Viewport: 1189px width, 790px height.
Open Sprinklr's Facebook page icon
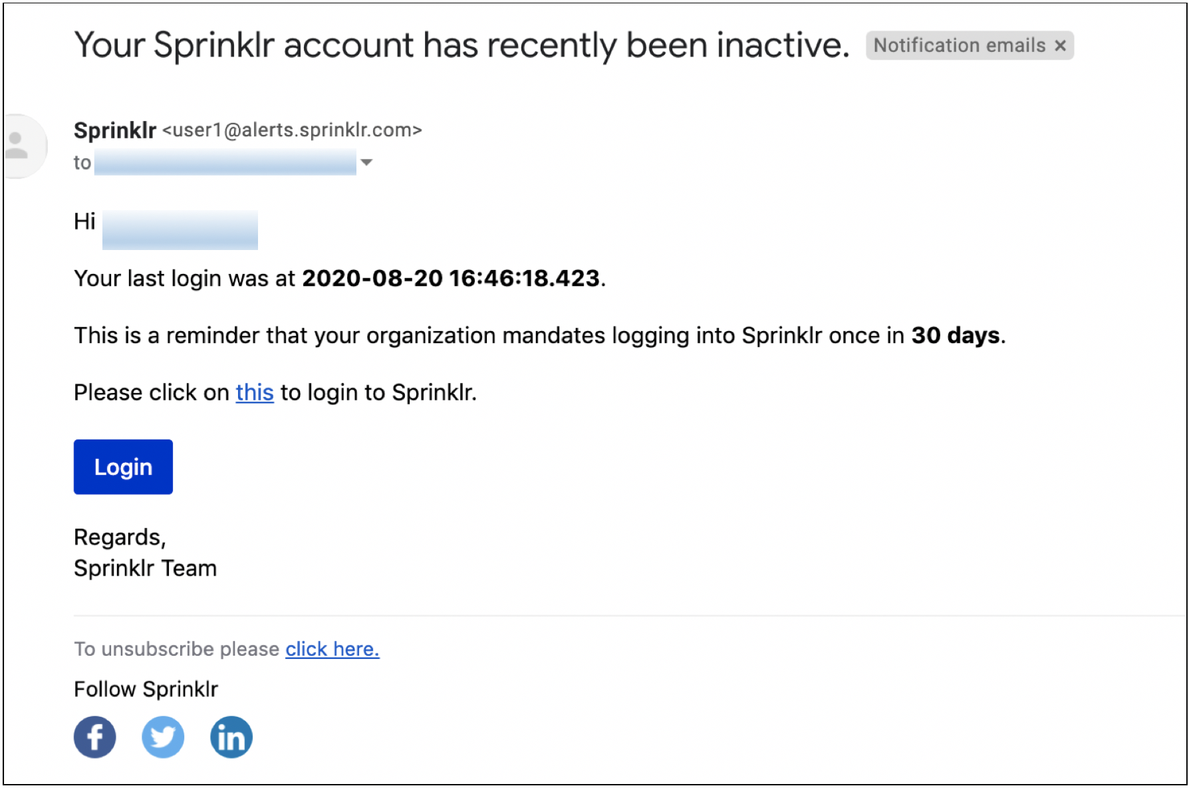point(94,737)
